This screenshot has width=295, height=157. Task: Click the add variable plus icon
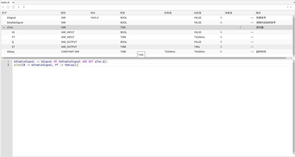pyautogui.click(x=3, y=7)
